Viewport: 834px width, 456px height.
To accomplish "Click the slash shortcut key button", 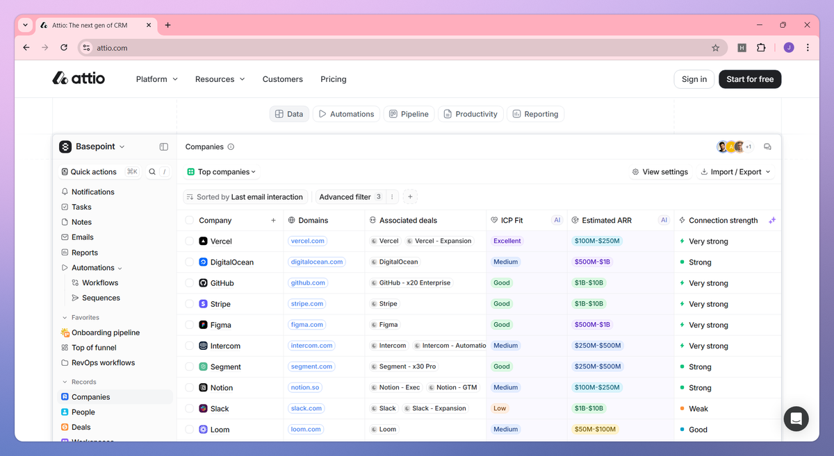I will [x=164, y=171].
